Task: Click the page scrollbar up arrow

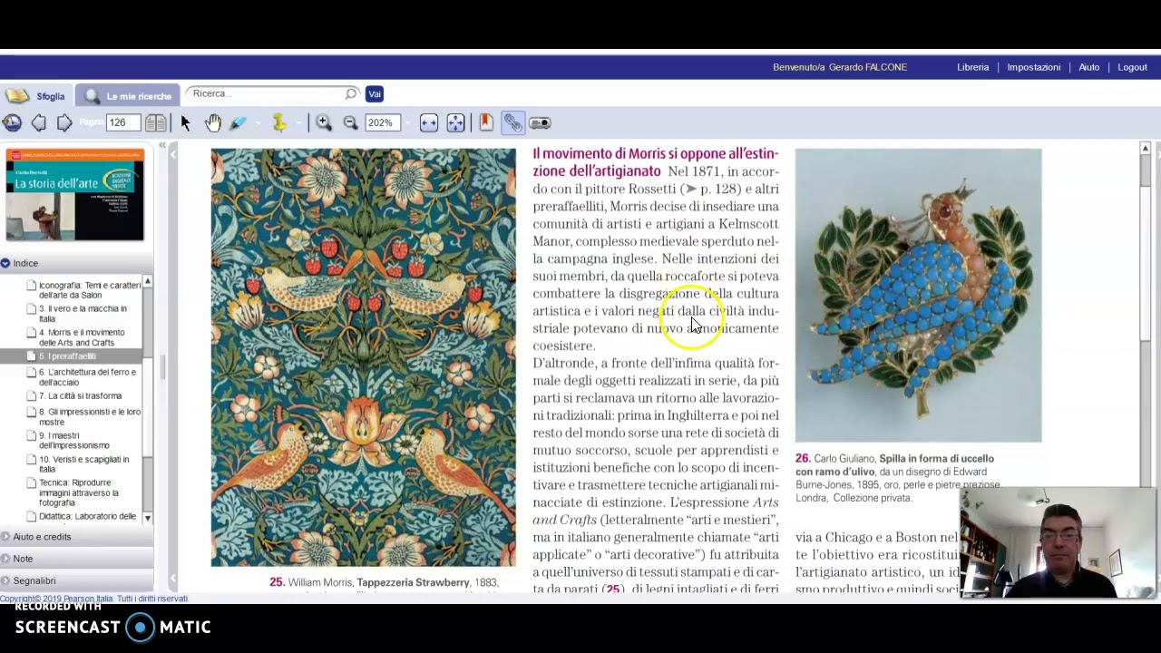Action: (x=1145, y=148)
